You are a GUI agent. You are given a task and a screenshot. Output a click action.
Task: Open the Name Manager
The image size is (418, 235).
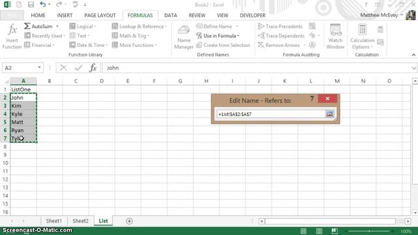coord(184,37)
